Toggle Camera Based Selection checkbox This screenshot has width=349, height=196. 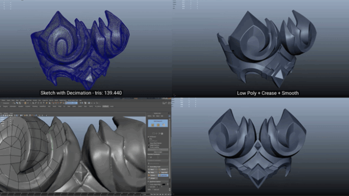tap(149, 143)
